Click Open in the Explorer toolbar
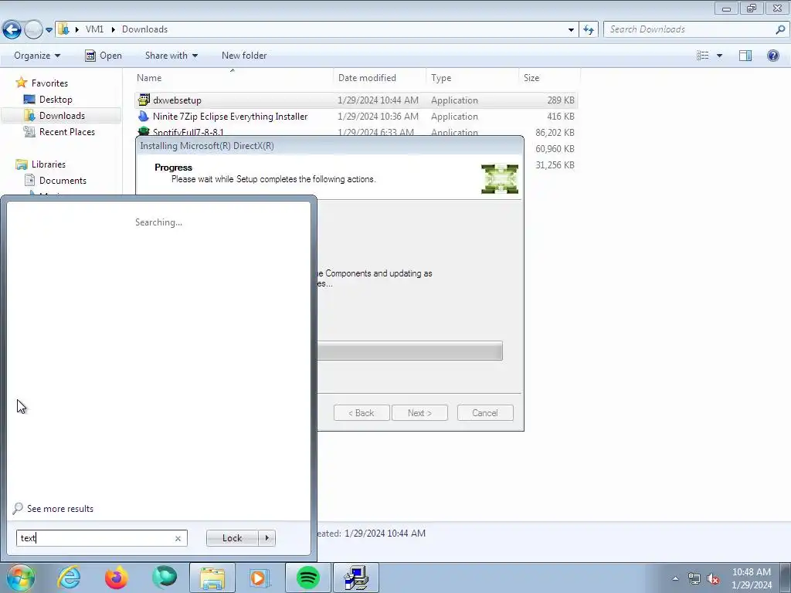Viewport: 791px width, 593px height. (x=104, y=56)
